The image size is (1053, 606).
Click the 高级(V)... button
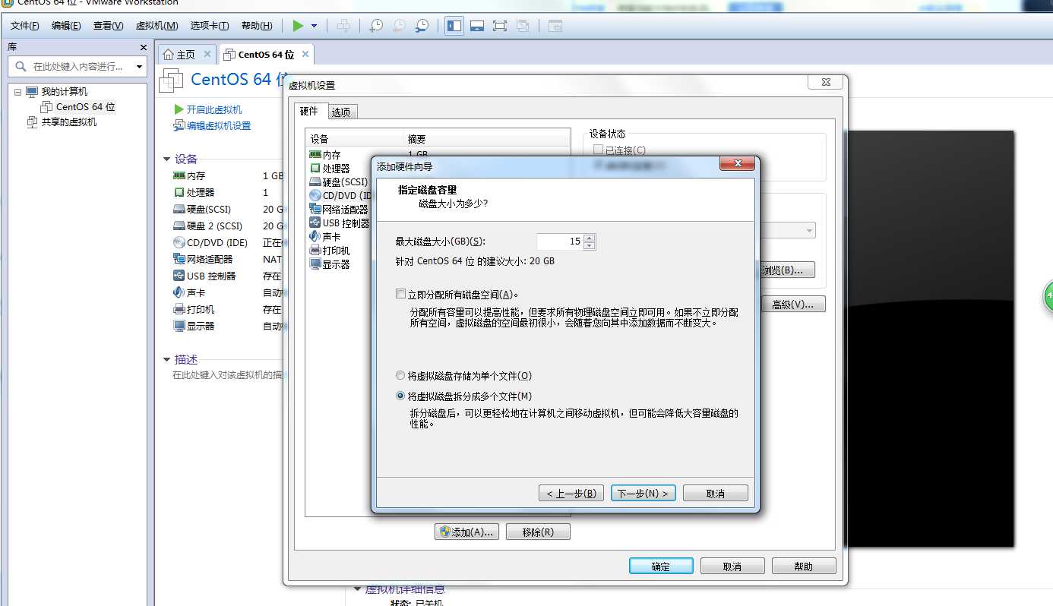coord(792,304)
